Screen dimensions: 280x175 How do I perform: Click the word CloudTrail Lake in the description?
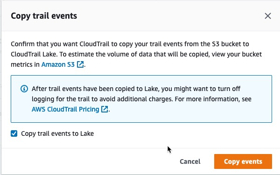[34, 54]
